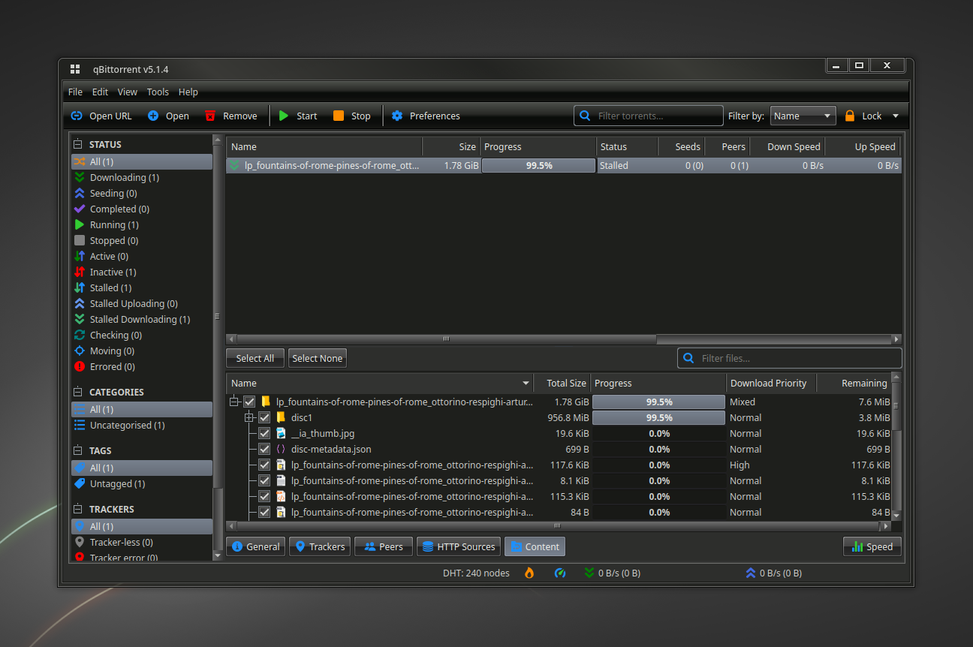Click the Downloading (1) status filter icon
Viewport: 973px width, 647px height.
80,178
